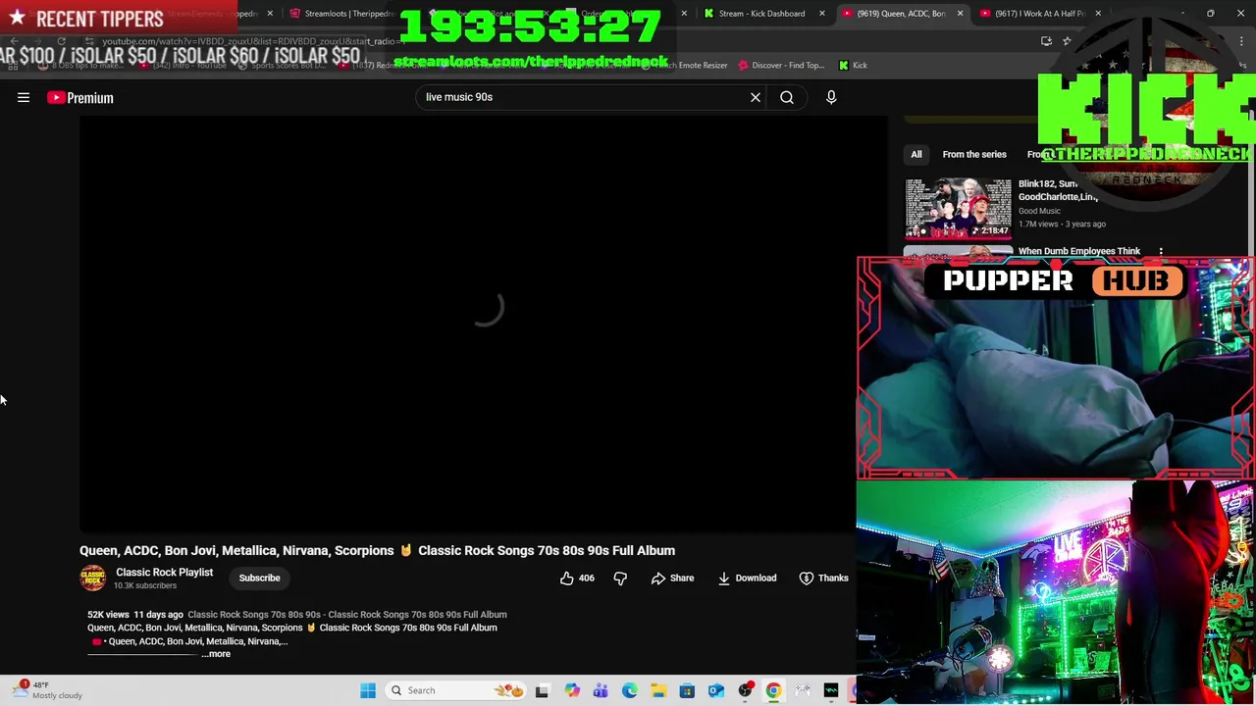Close the Stream - Kick Dashboard tab
Image resolution: width=1256 pixels, height=706 pixels.
coord(822,14)
